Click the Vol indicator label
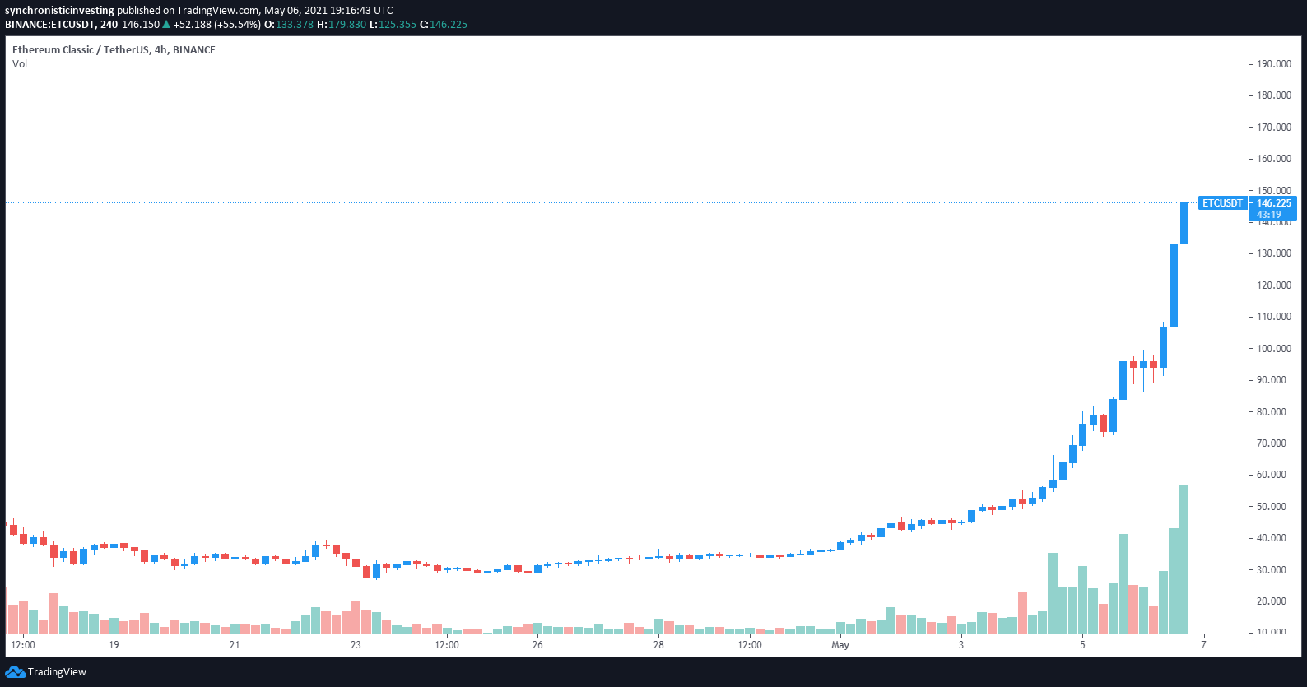 point(20,64)
